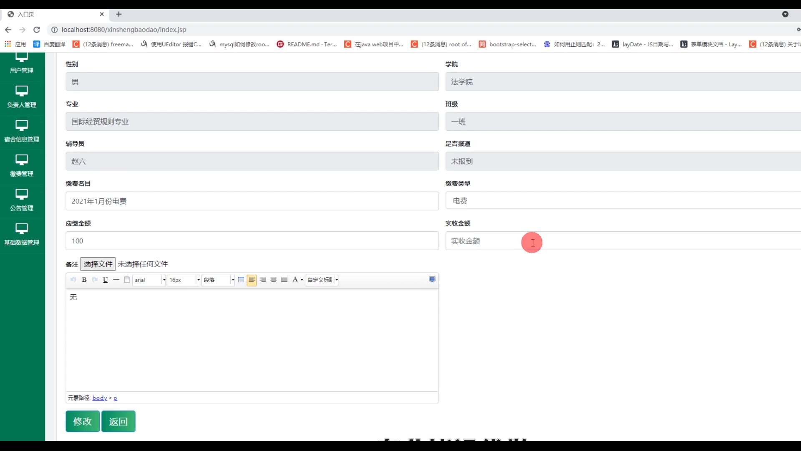Justify text in editor toolbar
The height and width of the screenshot is (451, 801).
[x=285, y=280]
